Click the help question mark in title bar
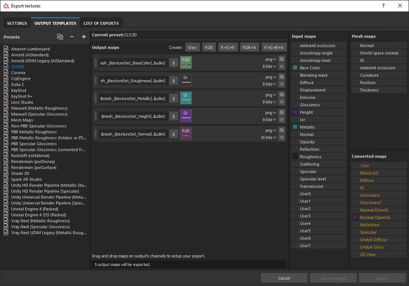The height and width of the screenshot is (286, 409). (x=383, y=5)
